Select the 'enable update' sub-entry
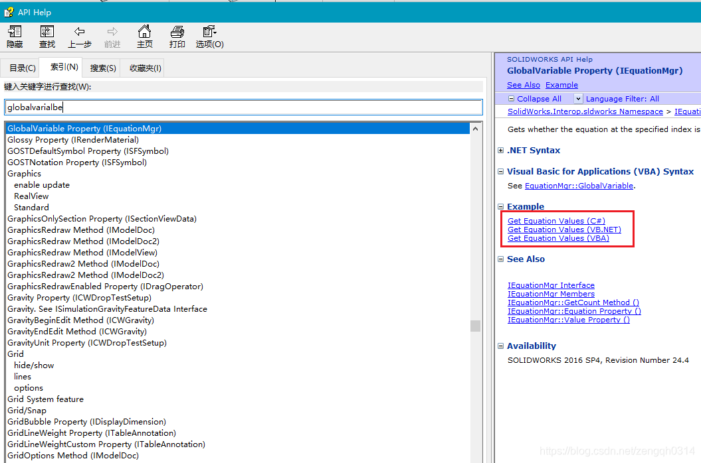 point(42,185)
